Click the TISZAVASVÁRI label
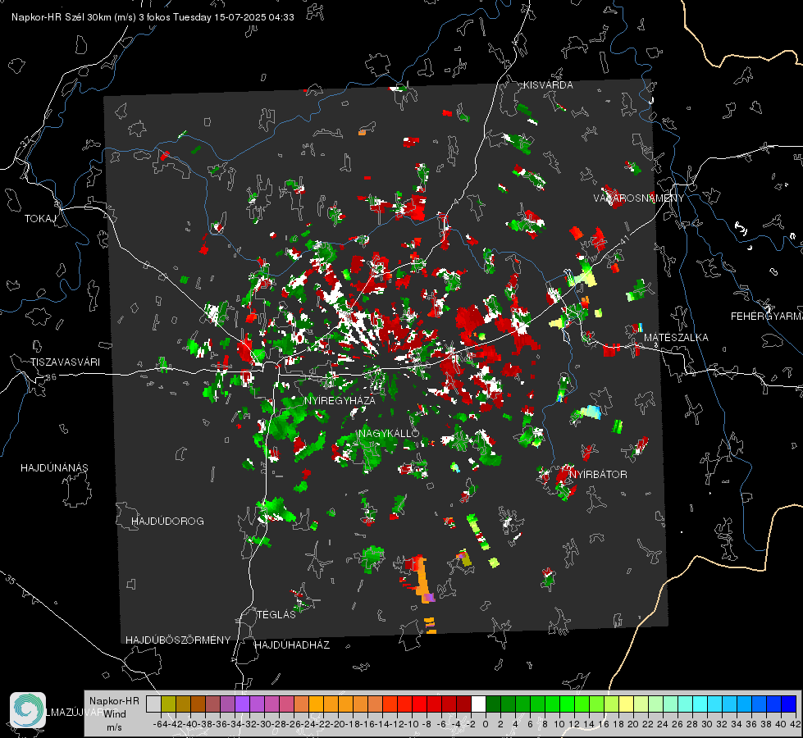803x738 pixels. [65, 362]
